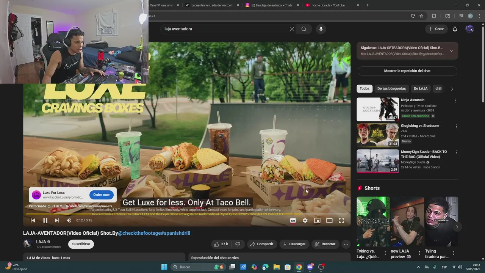Select the drill filter chip

[438, 89]
